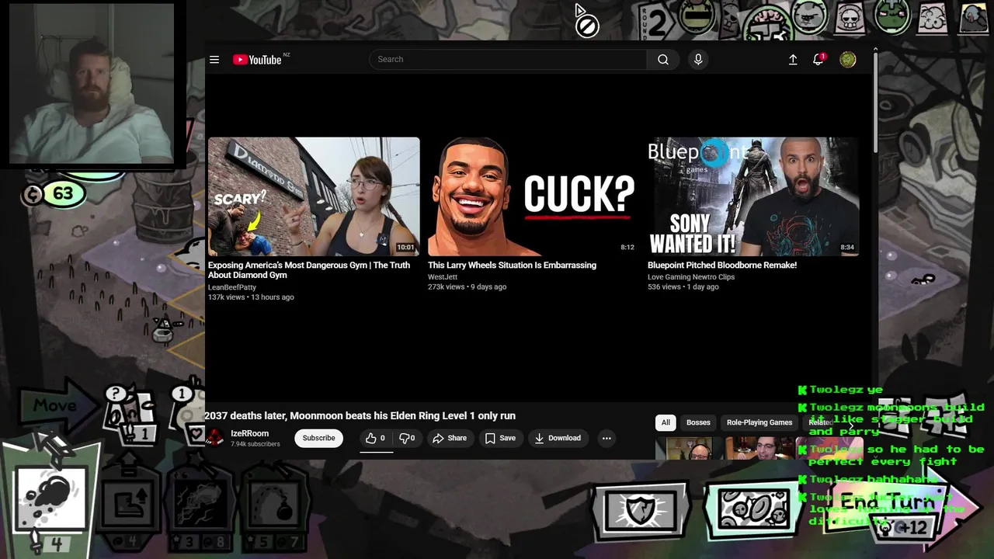Click '536 views • 1 day ago' text

(x=683, y=287)
